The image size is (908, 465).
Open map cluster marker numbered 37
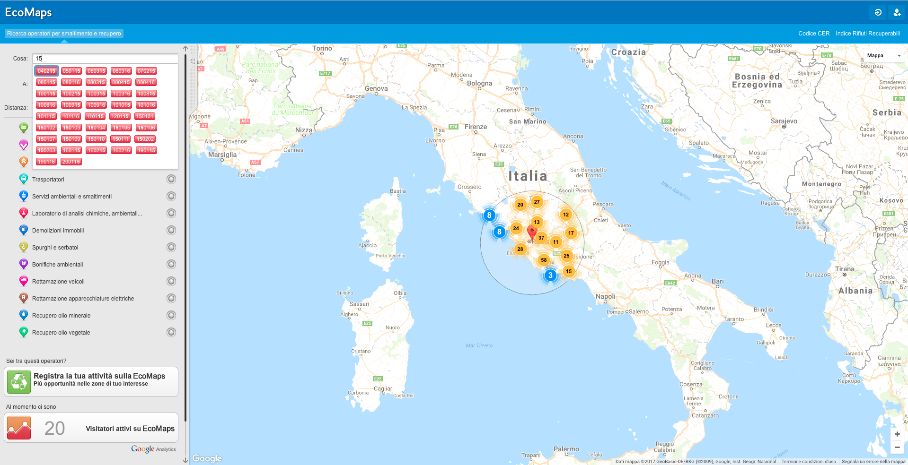541,238
